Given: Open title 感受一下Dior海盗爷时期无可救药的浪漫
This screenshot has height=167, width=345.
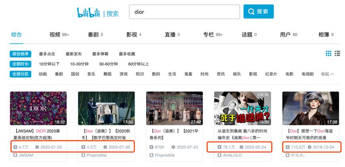Looking at the screenshot, I should point(310,134).
